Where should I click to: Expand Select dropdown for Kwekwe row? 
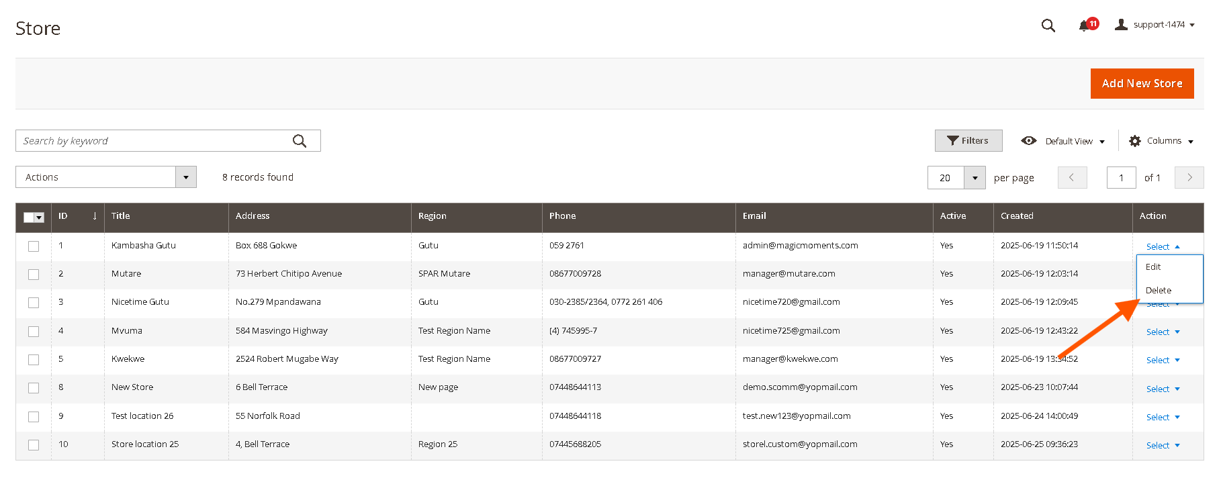coord(1163,361)
